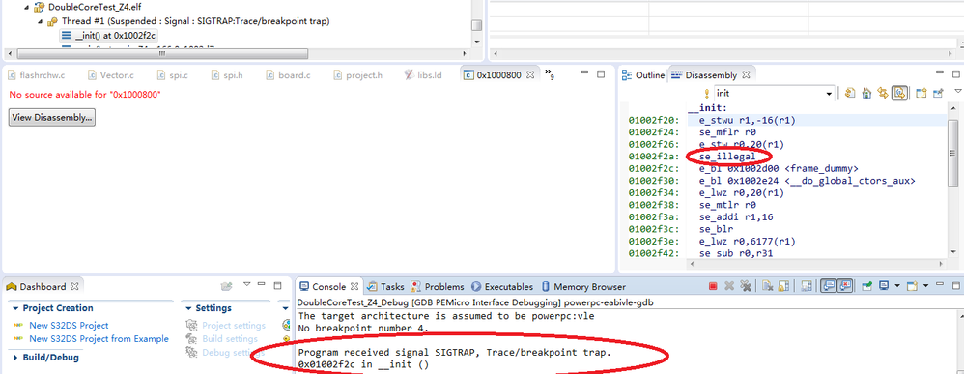
Task: Toggle Link with Active Debug Context icon
Action: [883, 94]
